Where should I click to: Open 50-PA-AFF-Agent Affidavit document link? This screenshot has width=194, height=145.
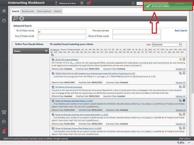pos(67,60)
